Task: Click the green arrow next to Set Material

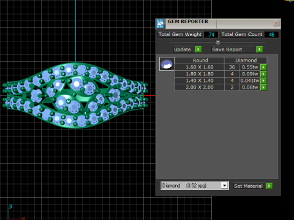Action: tap(269, 186)
